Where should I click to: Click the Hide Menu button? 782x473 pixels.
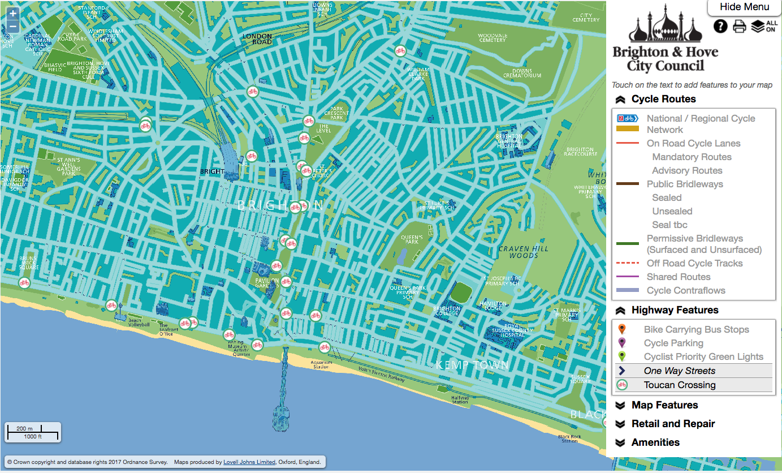tap(744, 7)
